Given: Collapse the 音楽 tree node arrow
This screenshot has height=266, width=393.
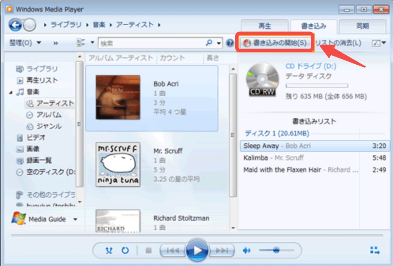Looking at the screenshot, I should pos(11,92).
